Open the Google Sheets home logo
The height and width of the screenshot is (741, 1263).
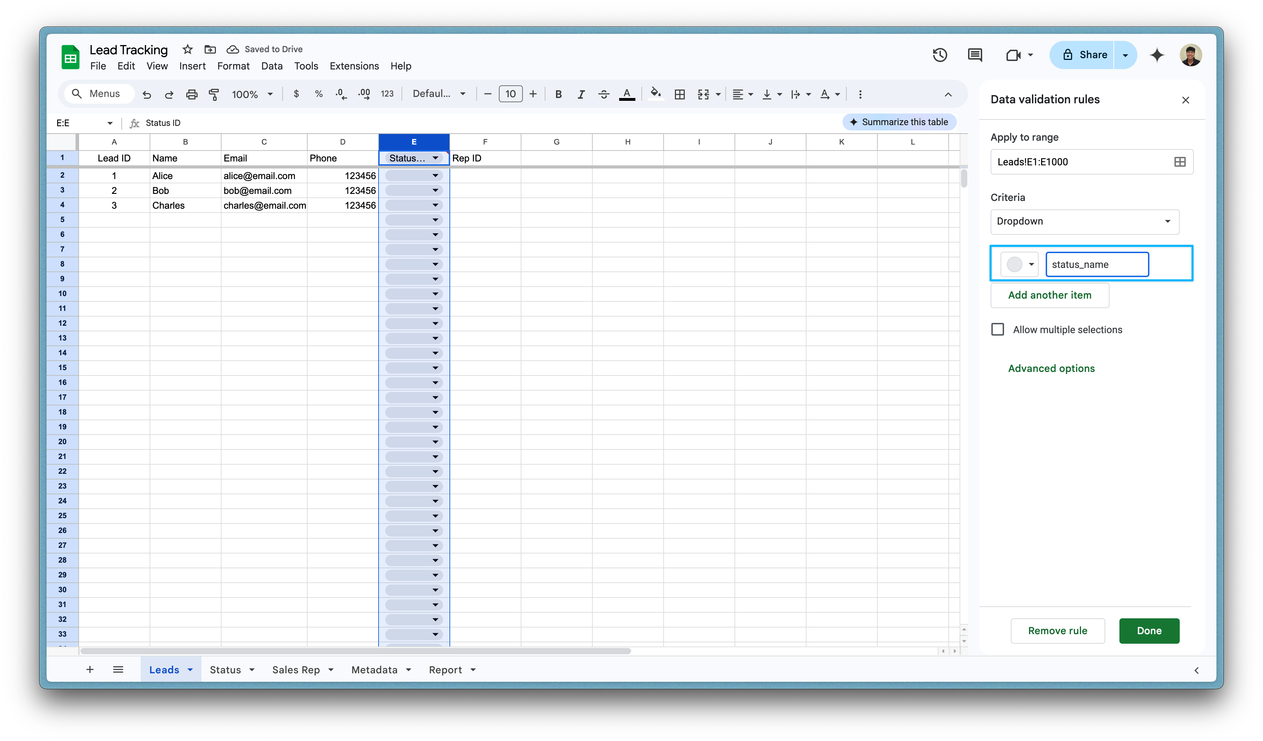[x=70, y=56]
